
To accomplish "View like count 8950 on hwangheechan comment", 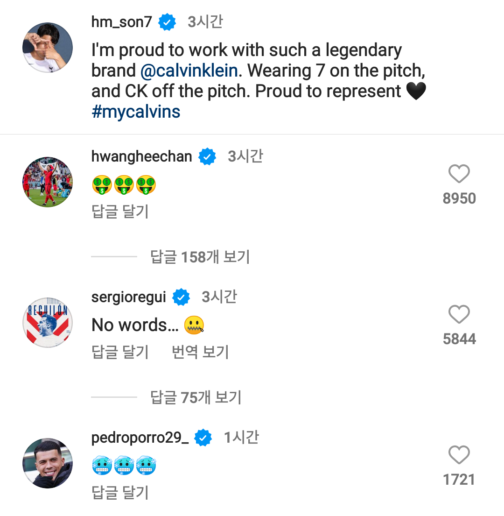I will 459,198.
